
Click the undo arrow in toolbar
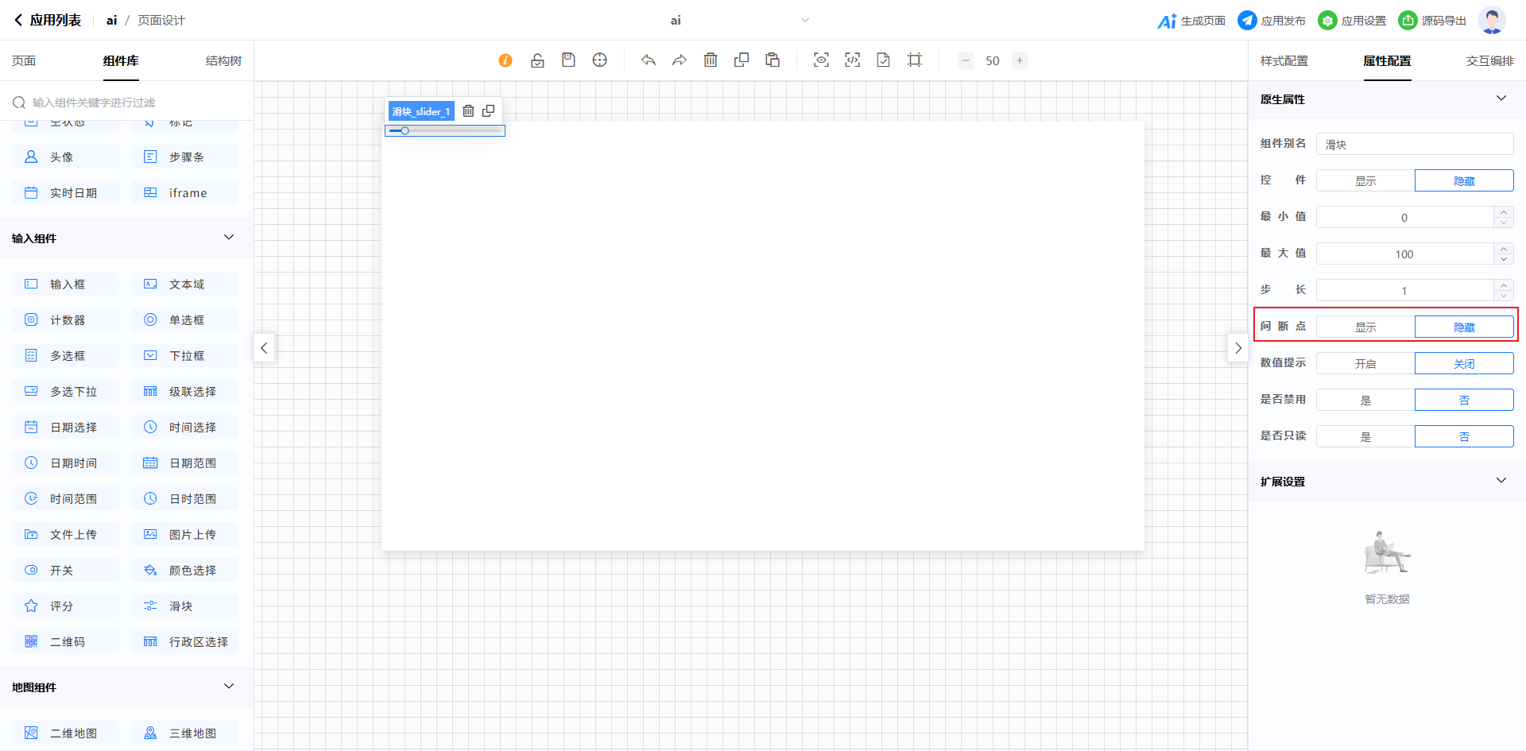point(649,60)
